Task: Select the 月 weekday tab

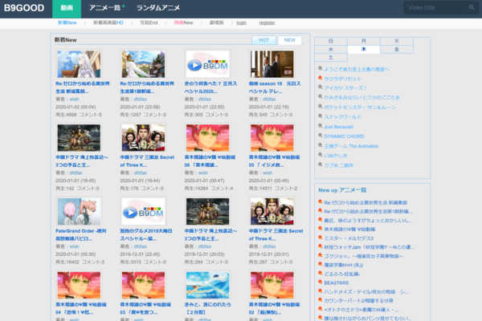Action: [x=364, y=41]
